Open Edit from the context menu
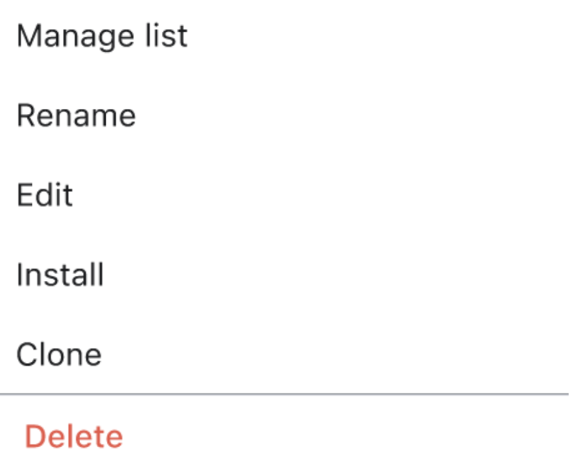This screenshot has width=571, height=461. (45, 196)
